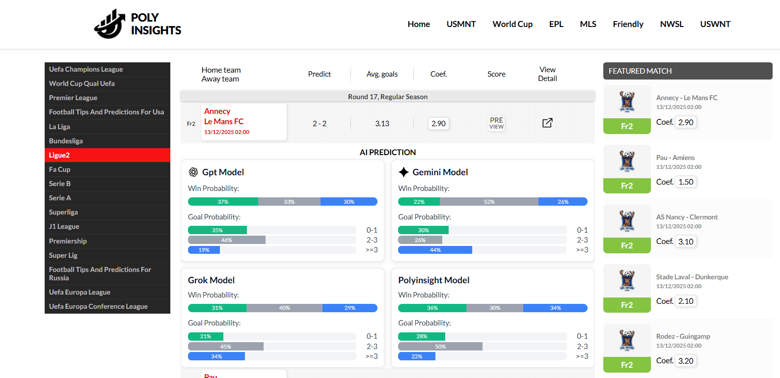Click Polyinsight Model 34% away win segment

(555, 308)
